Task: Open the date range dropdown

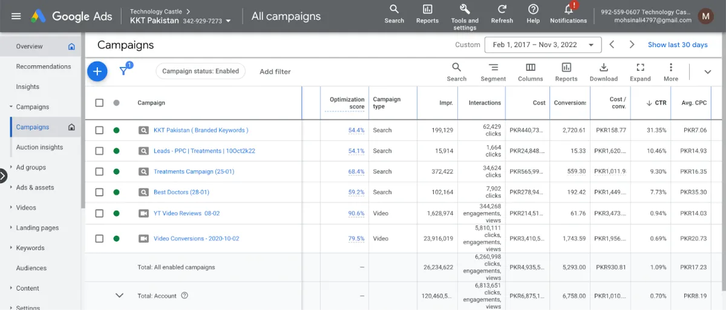Action: click(543, 45)
